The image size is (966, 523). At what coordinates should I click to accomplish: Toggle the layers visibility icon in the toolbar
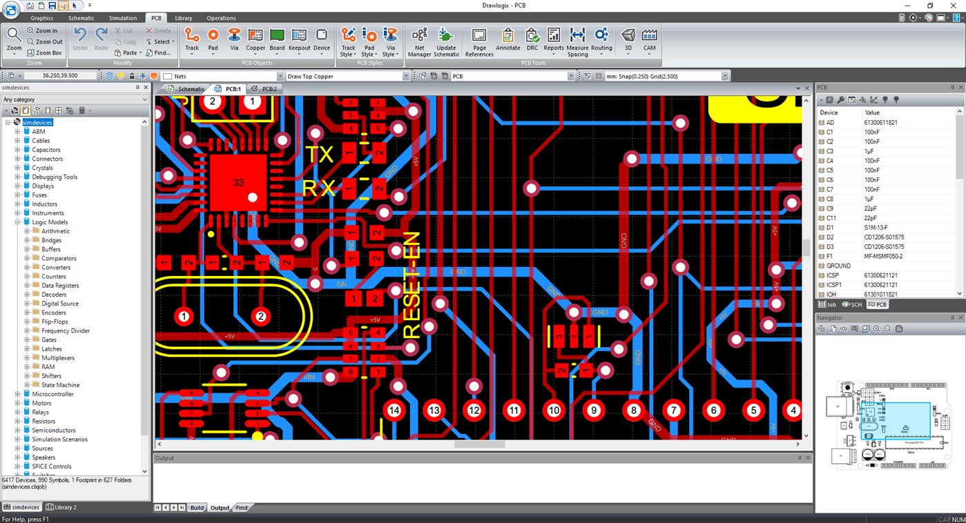tap(110, 76)
